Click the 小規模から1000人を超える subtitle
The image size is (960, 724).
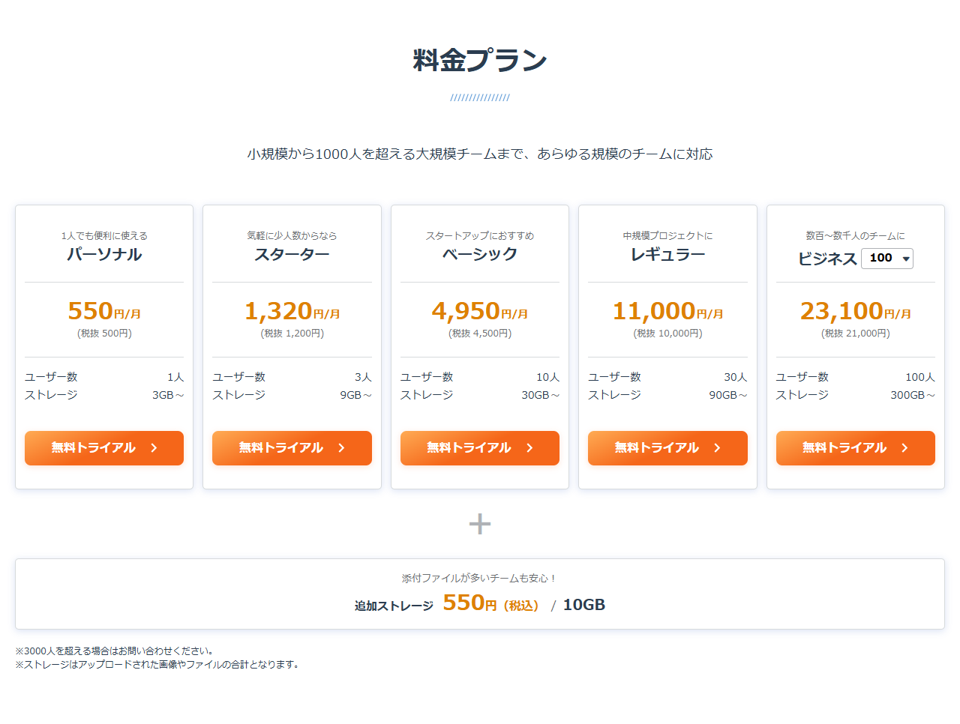[x=480, y=154]
